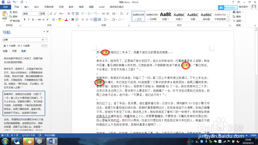Open font dialog launcher in 字体 group
Viewport: 258px width, 145px height.
tap(78, 26)
